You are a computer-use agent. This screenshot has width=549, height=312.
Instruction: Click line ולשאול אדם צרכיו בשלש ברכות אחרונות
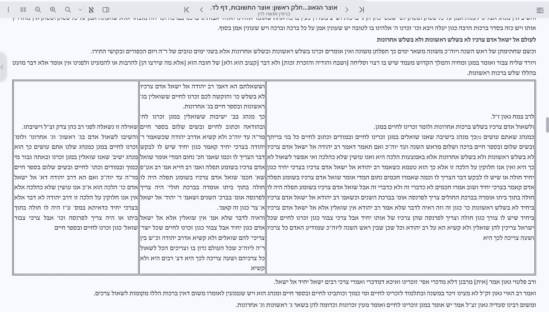click(454, 127)
